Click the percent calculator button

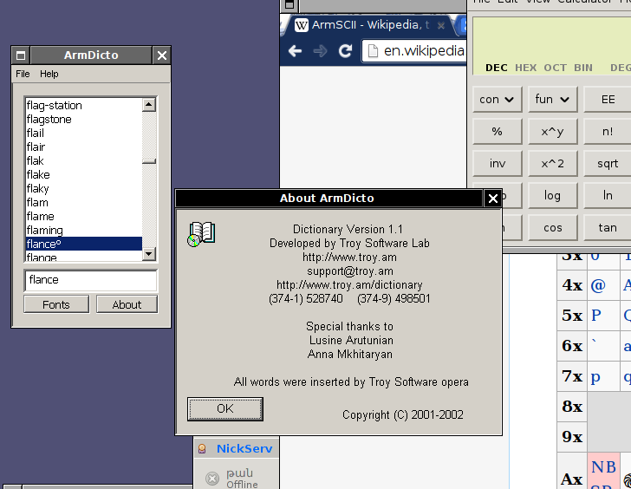pyautogui.click(x=497, y=131)
